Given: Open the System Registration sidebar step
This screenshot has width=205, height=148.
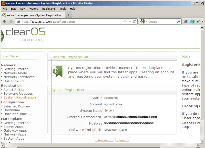Looking at the screenshot, I should click(x=20, y=97).
